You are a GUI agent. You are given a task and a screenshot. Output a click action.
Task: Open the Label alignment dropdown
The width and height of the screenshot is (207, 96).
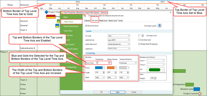(119, 44)
